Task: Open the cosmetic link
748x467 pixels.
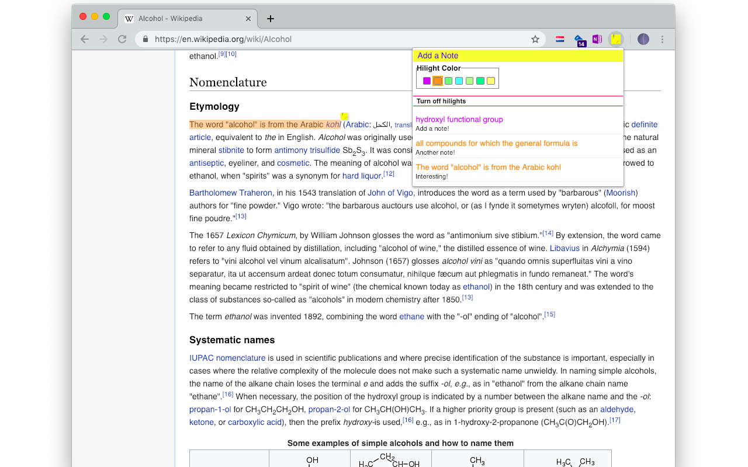Action: pyautogui.click(x=293, y=163)
